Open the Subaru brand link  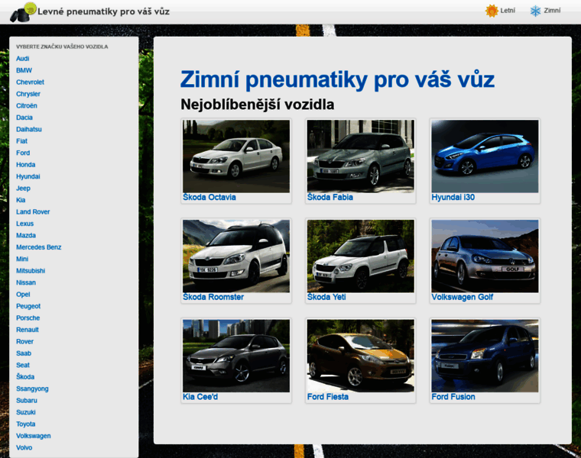(x=27, y=401)
